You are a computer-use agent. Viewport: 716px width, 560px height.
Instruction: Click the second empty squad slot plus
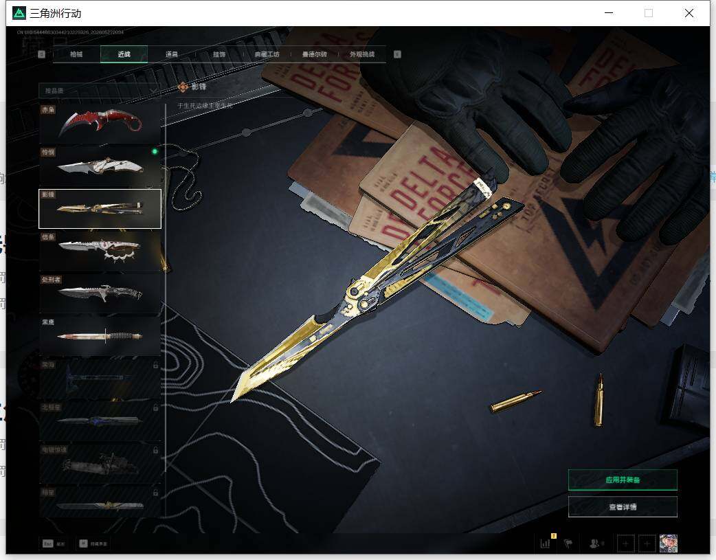click(647, 544)
